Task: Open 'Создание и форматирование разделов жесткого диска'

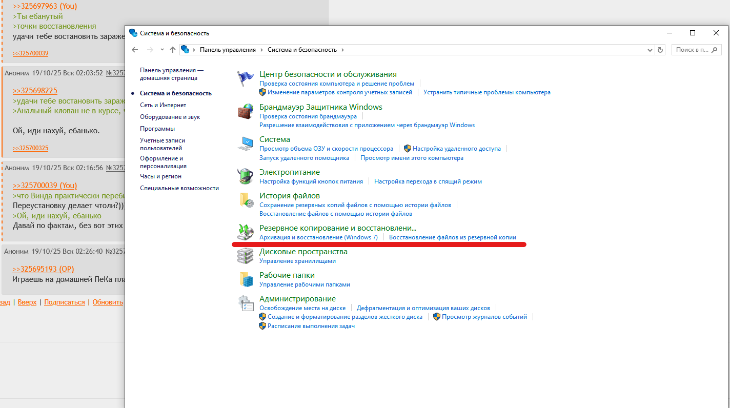Action: [x=345, y=317]
